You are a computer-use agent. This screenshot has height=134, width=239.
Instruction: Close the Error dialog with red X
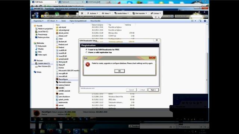[x=152, y=58]
